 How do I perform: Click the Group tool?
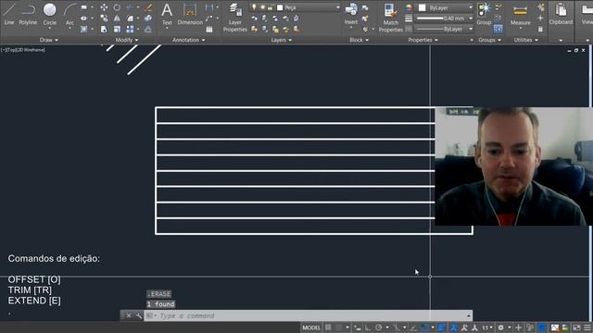coord(484,14)
